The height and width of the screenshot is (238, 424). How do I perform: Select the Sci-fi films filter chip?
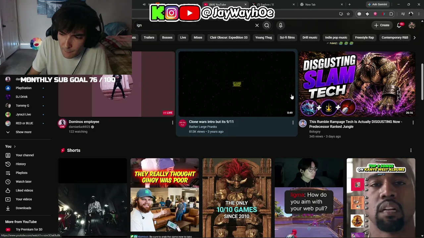287,38
